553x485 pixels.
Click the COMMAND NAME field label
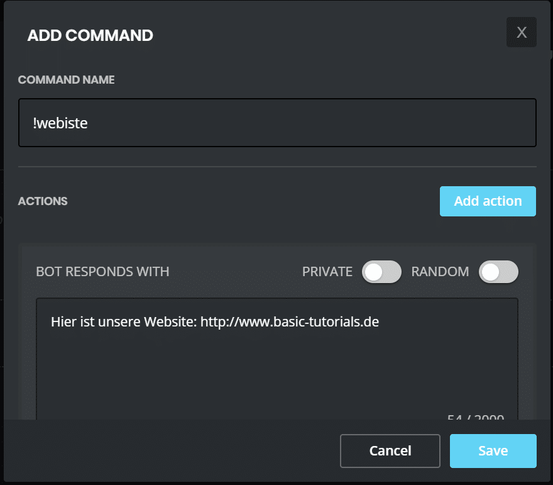coord(66,80)
